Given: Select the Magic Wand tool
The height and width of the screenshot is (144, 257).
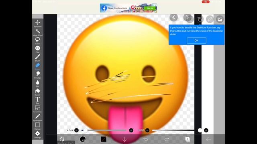Looking at the screenshot, I should pos(37,32).
